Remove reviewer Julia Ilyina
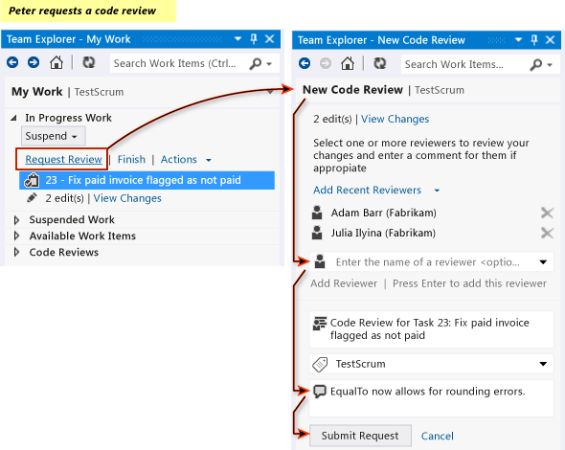Screen dimensions: 565x450 (x=547, y=233)
